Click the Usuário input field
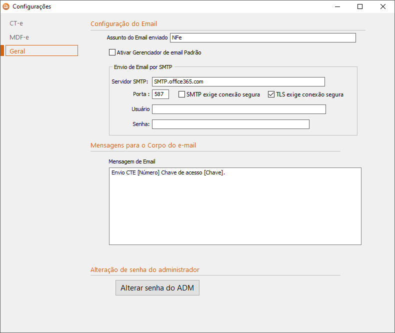Screen dimensions: 395x333 tap(238, 109)
